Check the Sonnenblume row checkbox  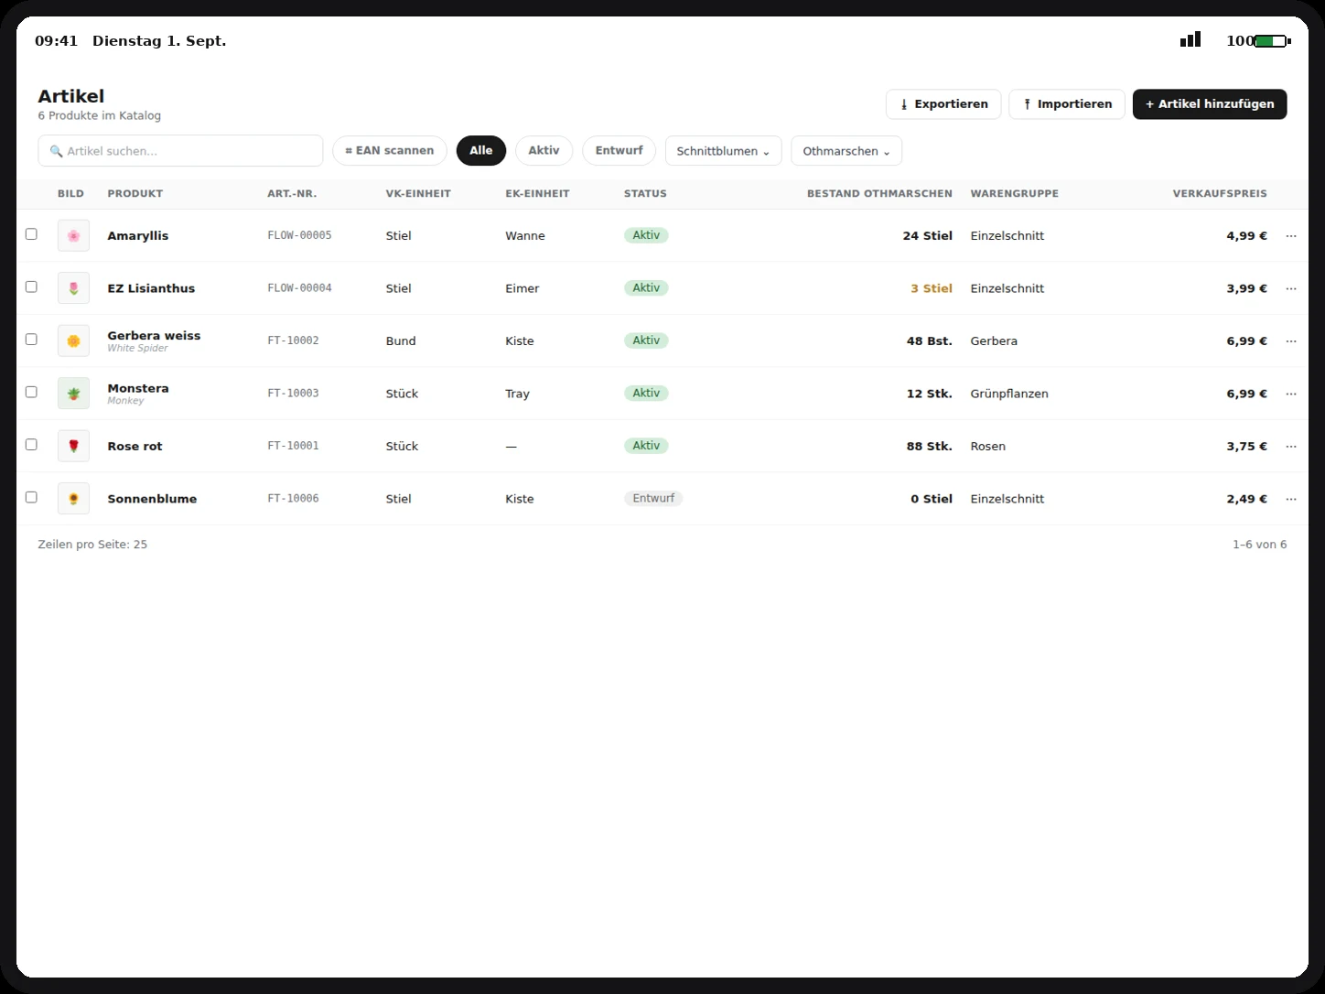coord(31,497)
